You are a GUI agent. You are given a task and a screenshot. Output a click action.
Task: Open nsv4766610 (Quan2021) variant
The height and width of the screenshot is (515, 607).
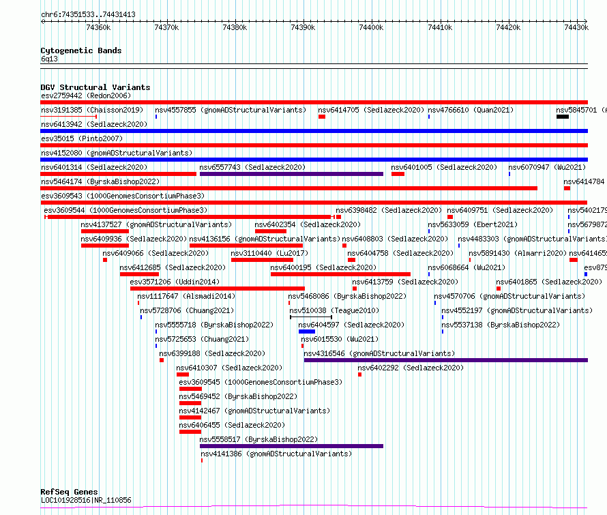tap(471, 110)
